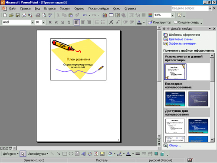The height and width of the screenshot is (163, 217).
Task: Align text left
Action: coord(77,22)
